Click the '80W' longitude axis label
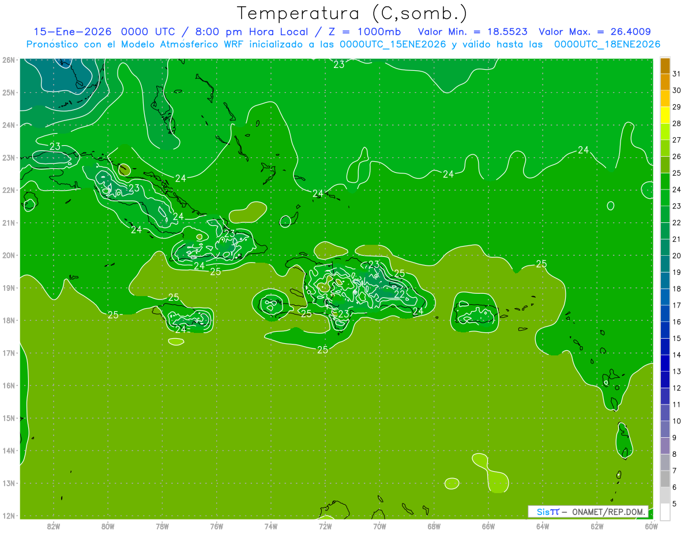 [x=108, y=526]
